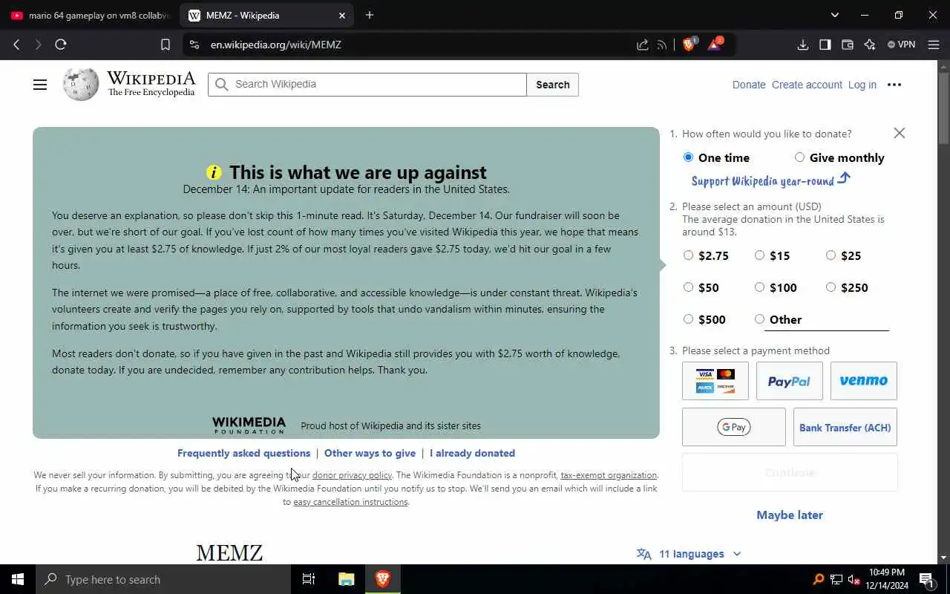Open the Create account link
The height and width of the screenshot is (594, 950).
pyautogui.click(x=807, y=85)
